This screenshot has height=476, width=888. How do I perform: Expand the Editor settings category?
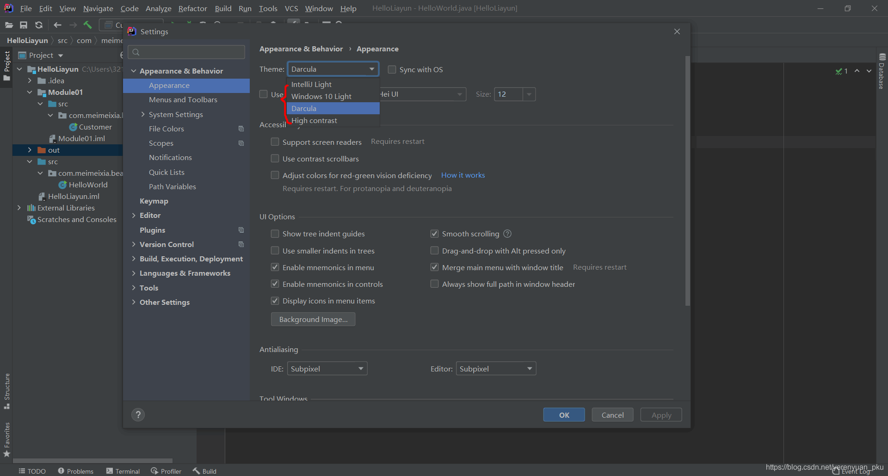[x=134, y=216]
